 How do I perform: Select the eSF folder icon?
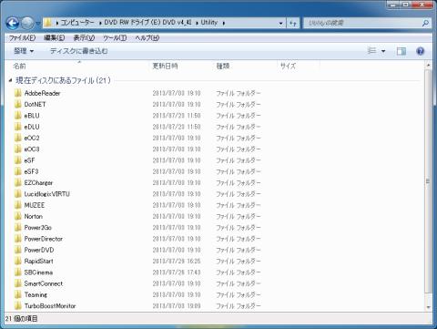(x=18, y=160)
